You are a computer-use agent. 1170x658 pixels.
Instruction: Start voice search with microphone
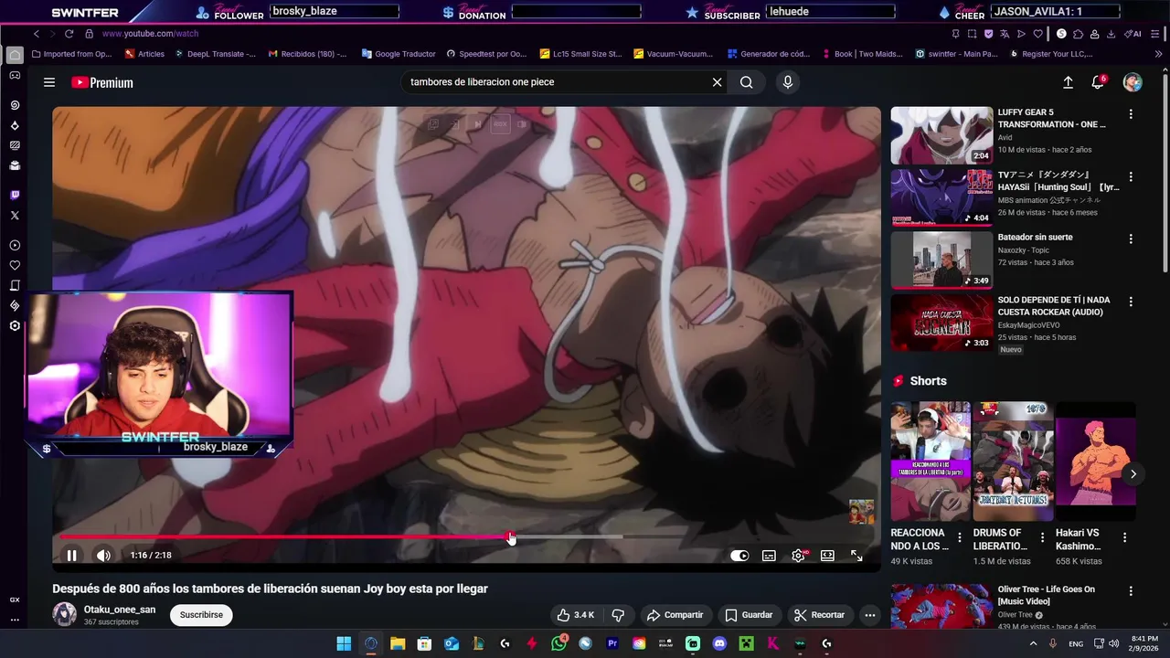tap(788, 82)
